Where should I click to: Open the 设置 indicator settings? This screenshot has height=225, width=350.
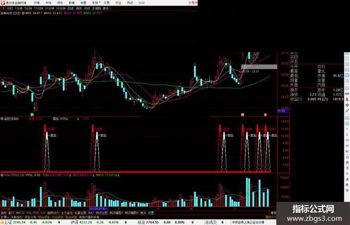click(151, 213)
